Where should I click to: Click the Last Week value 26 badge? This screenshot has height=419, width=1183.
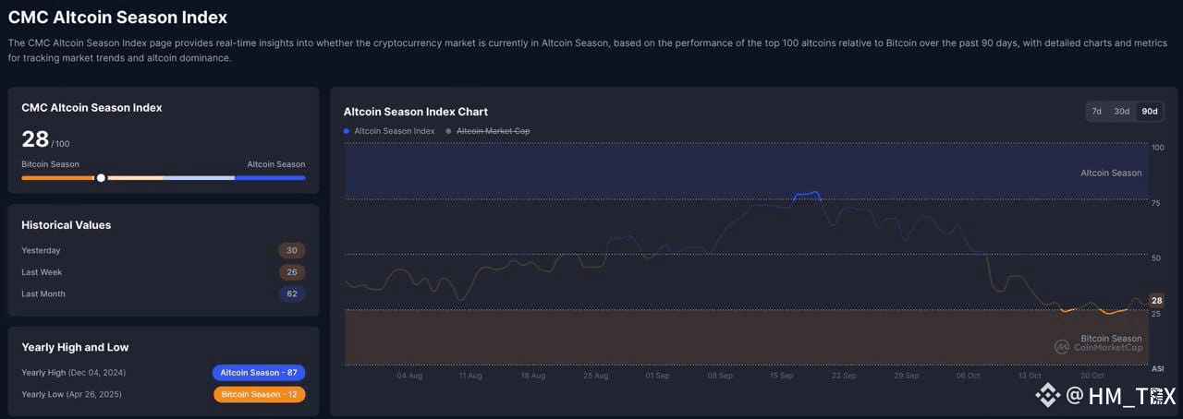tap(291, 272)
